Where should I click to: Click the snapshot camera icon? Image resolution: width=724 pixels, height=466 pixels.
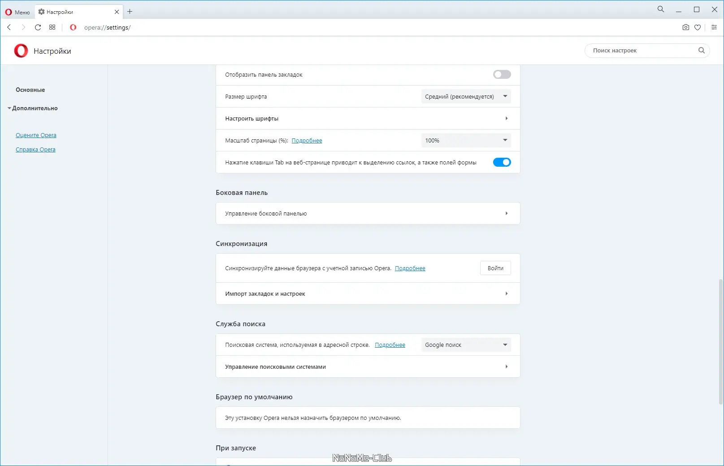click(x=685, y=27)
